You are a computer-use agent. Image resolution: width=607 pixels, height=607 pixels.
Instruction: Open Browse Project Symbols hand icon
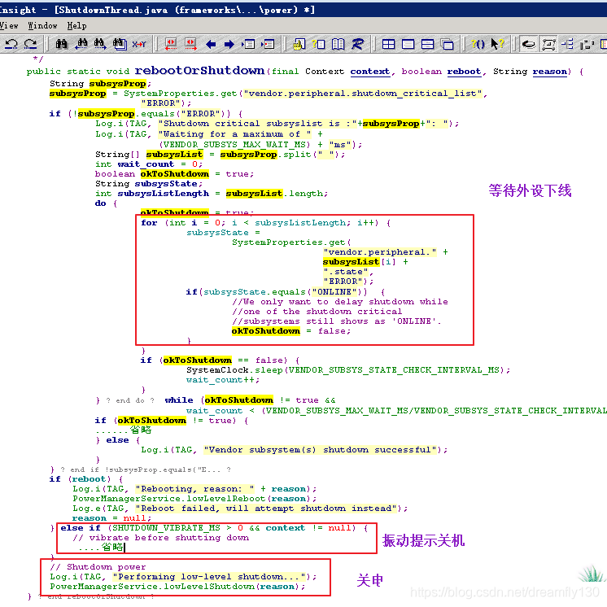pos(299,44)
